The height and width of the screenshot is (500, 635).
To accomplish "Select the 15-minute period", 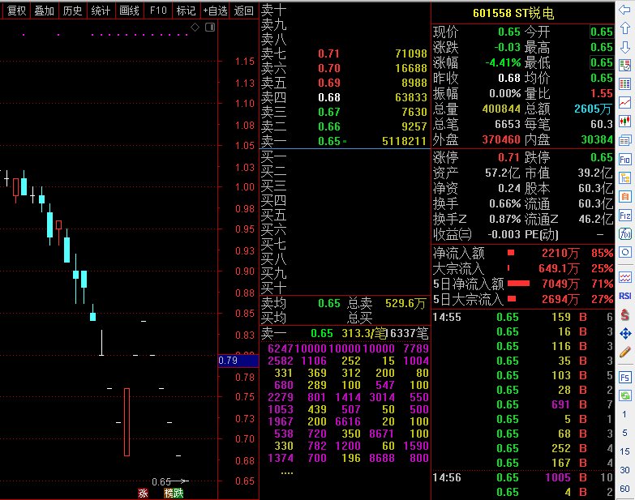I will [x=625, y=451].
